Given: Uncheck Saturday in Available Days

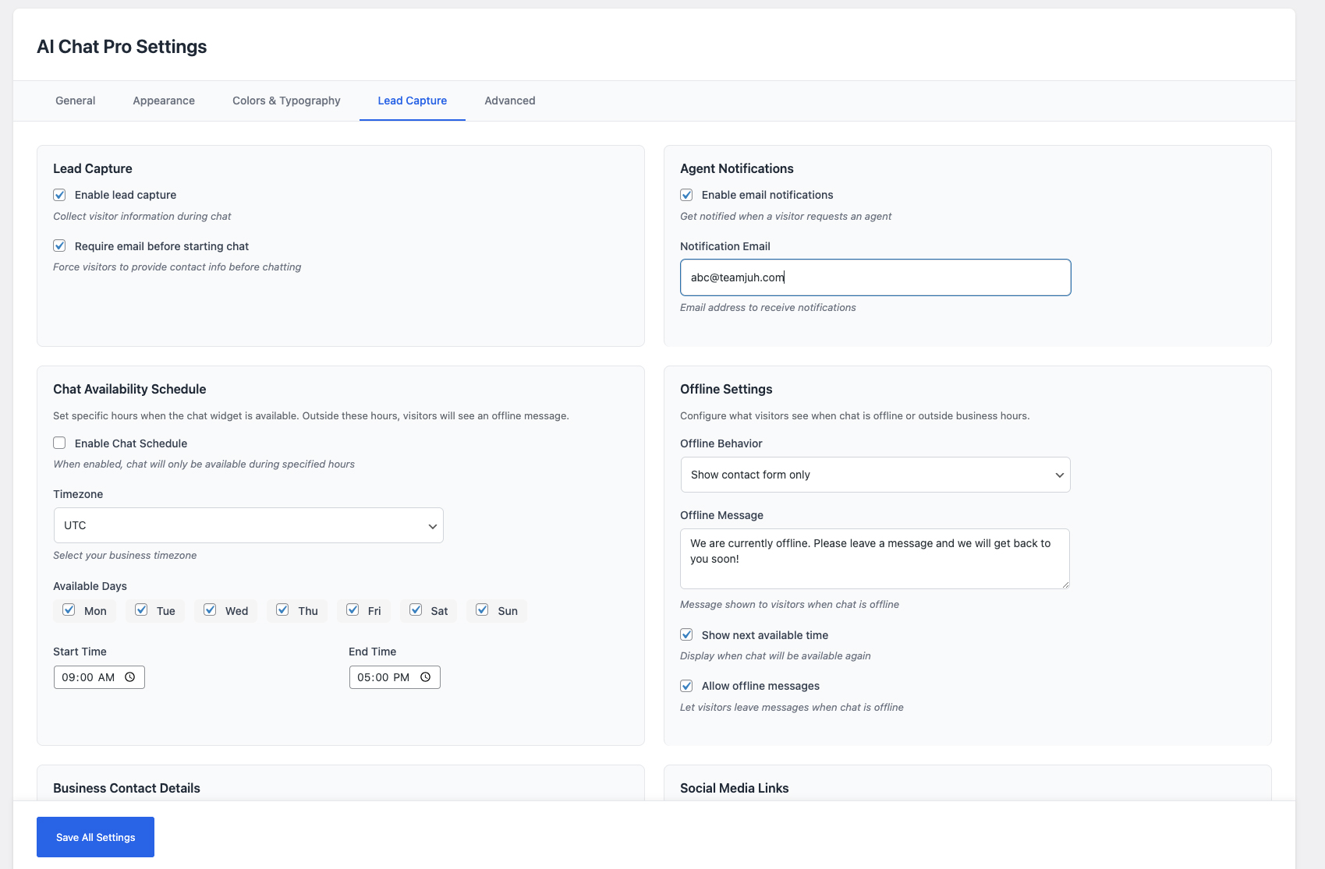Looking at the screenshot, I should pos(416,610).
